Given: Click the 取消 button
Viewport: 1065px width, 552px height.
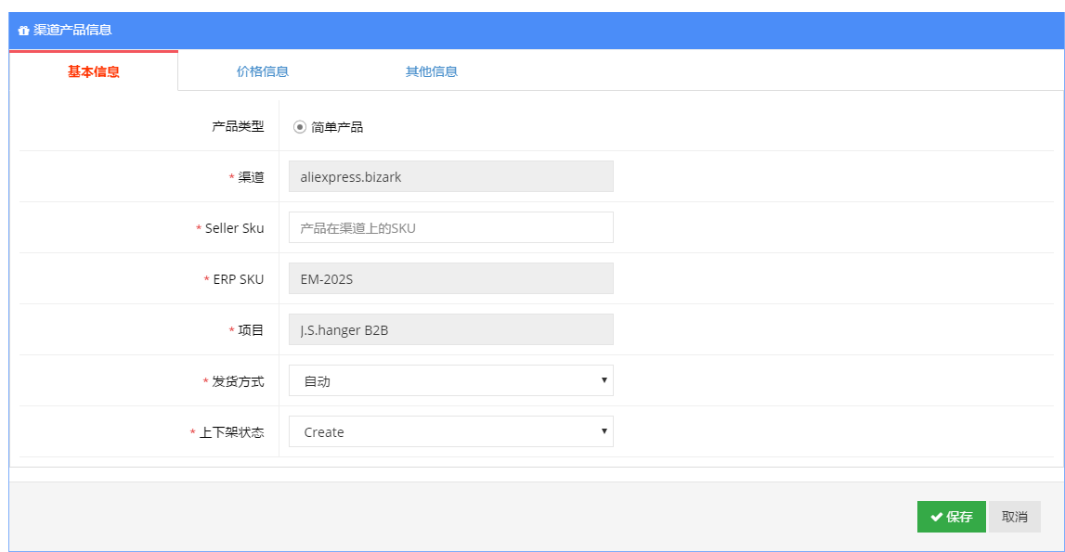Looking at the screenshot, I should pos(1014,517).
